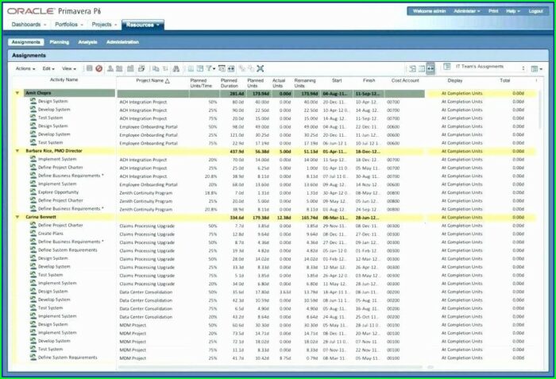Screen dimensions: 556x379
Task: Click the Cost Account column header
Action: [x=405, y=80]
